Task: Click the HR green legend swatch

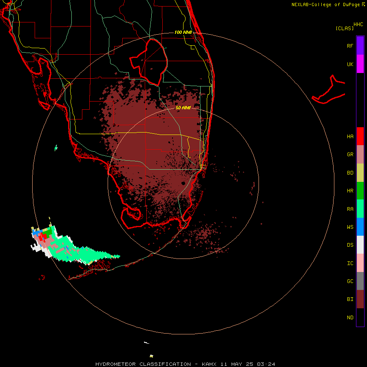Action: (360, 191)
